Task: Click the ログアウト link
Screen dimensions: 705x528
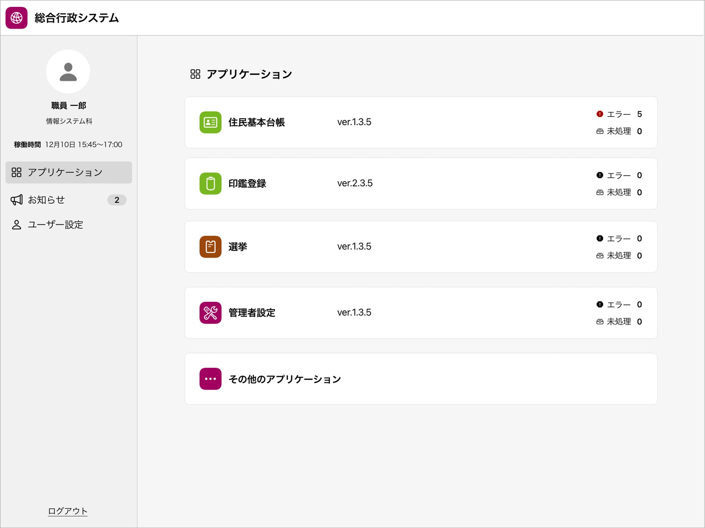Action: click(x=67, y=511)
